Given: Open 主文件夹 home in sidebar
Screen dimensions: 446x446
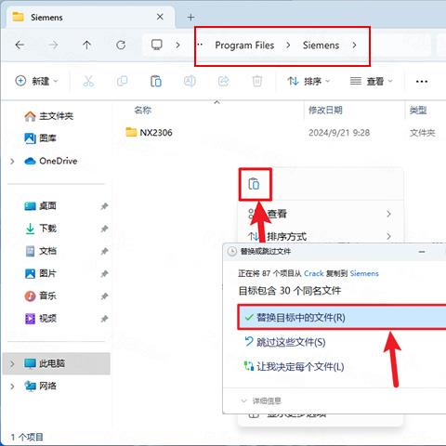Looking at the screenshot, I should pos(48,116).
